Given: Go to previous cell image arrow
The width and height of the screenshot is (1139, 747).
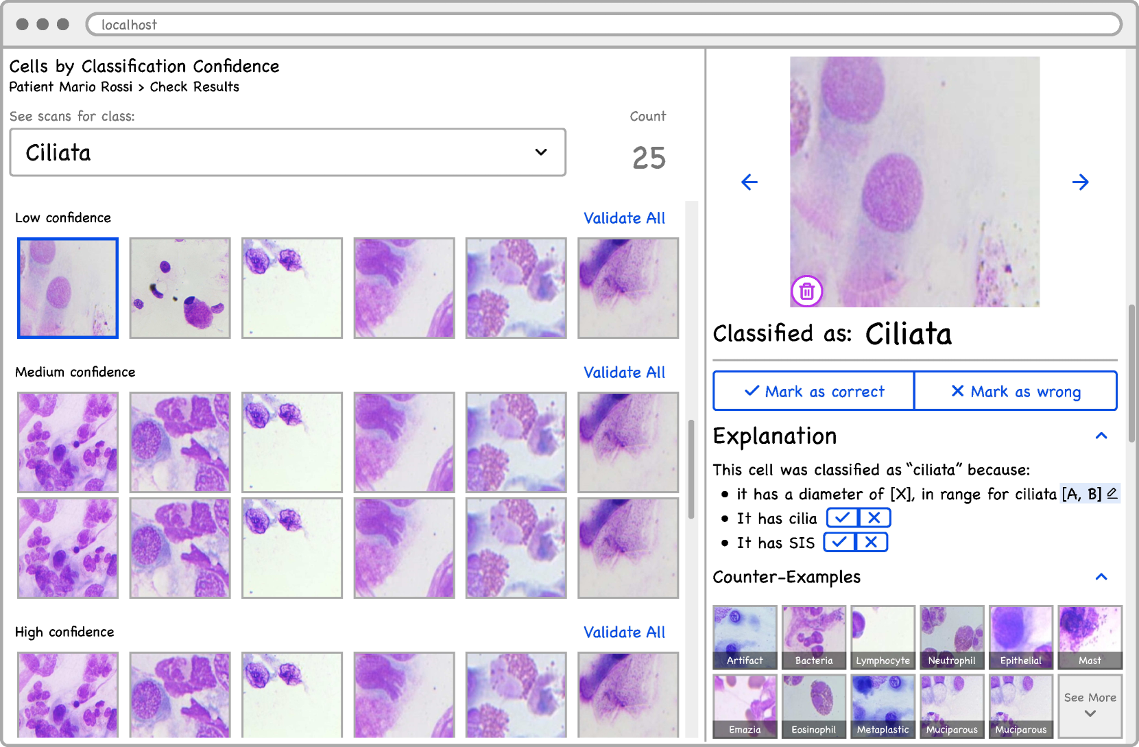Looking at the screenshot, I should 750,182.
